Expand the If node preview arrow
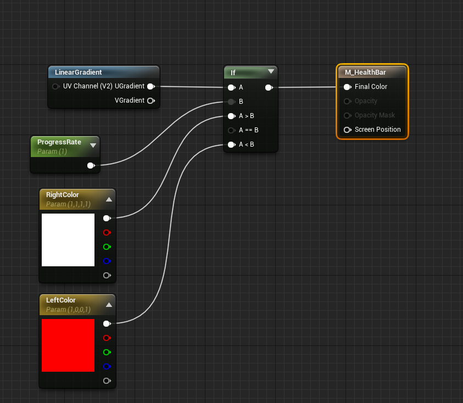Viewport: 463px width, 403px height. (271, 71)
